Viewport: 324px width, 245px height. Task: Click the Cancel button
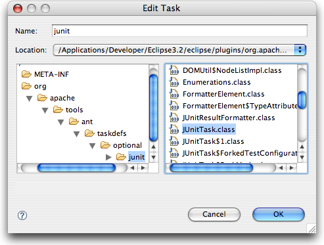(x=214, y=214)
